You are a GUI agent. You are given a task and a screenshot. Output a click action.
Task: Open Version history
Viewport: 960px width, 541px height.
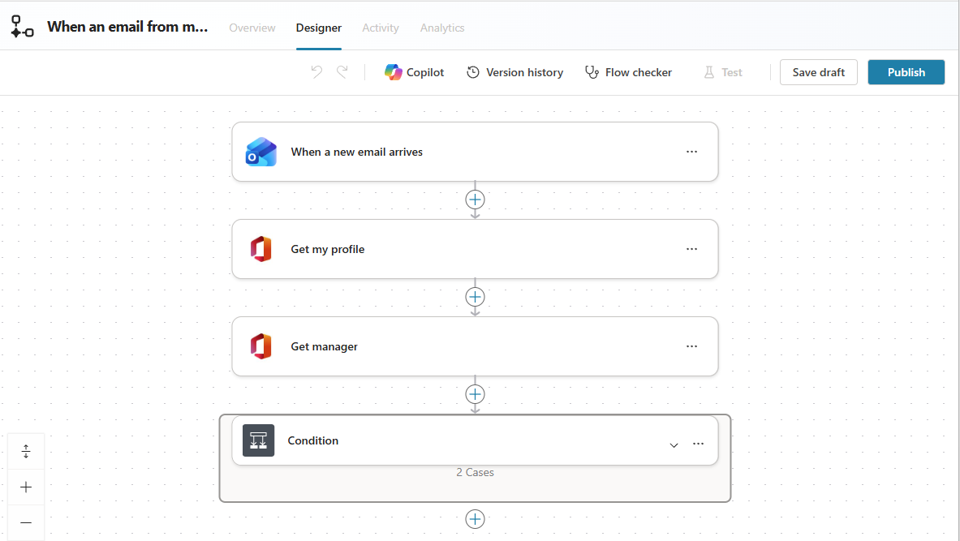pos(515,72)
